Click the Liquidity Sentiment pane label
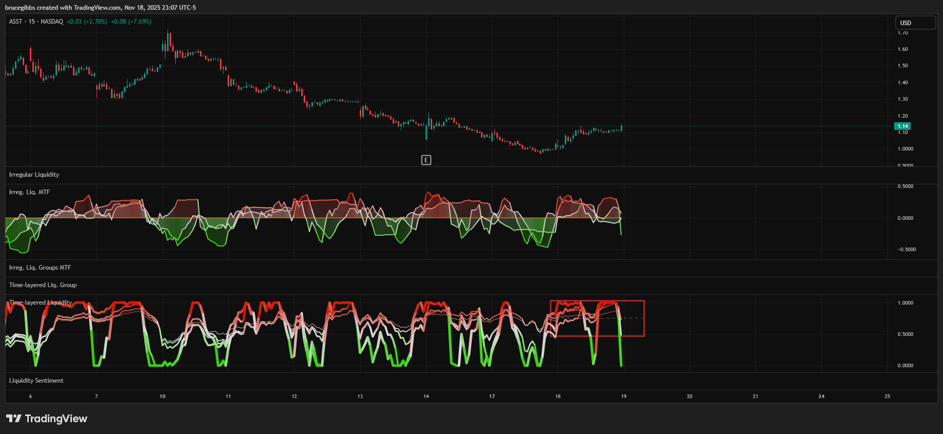Screen dimensions: 943x434 click(36, 381)
